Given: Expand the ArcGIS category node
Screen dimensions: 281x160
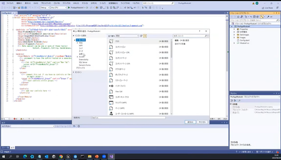Looking at the screenshot, I should [x=78, y=57].
